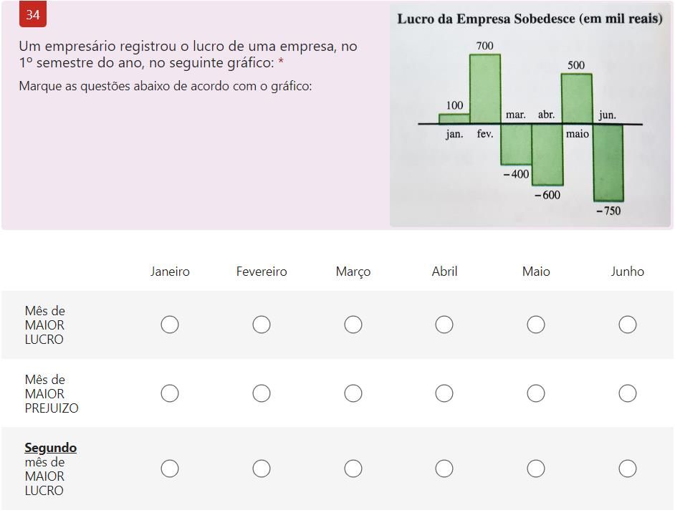Image resolution: width=675 pixels, height=523 pixels.
Task: Choose Março for Mês de MAIOR PREJUIZO
Action: click(353, 393)
